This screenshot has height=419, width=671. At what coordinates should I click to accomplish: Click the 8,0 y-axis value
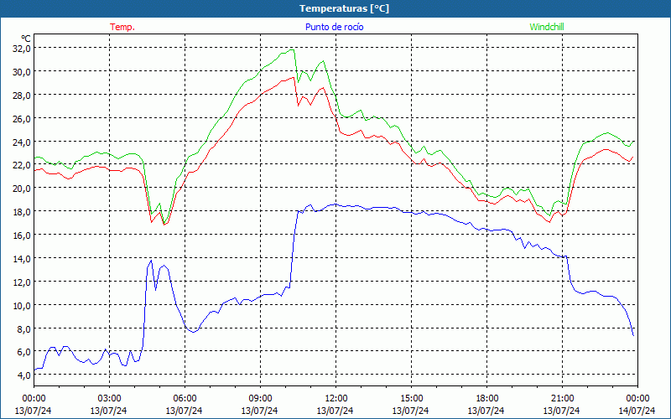point(23,328)
